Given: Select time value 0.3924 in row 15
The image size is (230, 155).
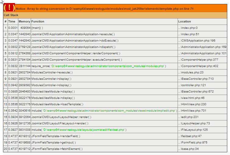Looking at the screenshot, I should pyautogui.click(x=13, y=117).
